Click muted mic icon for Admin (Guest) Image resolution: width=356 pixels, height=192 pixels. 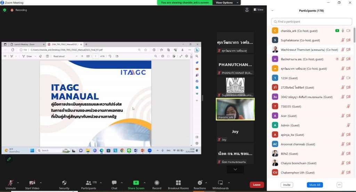348,125
